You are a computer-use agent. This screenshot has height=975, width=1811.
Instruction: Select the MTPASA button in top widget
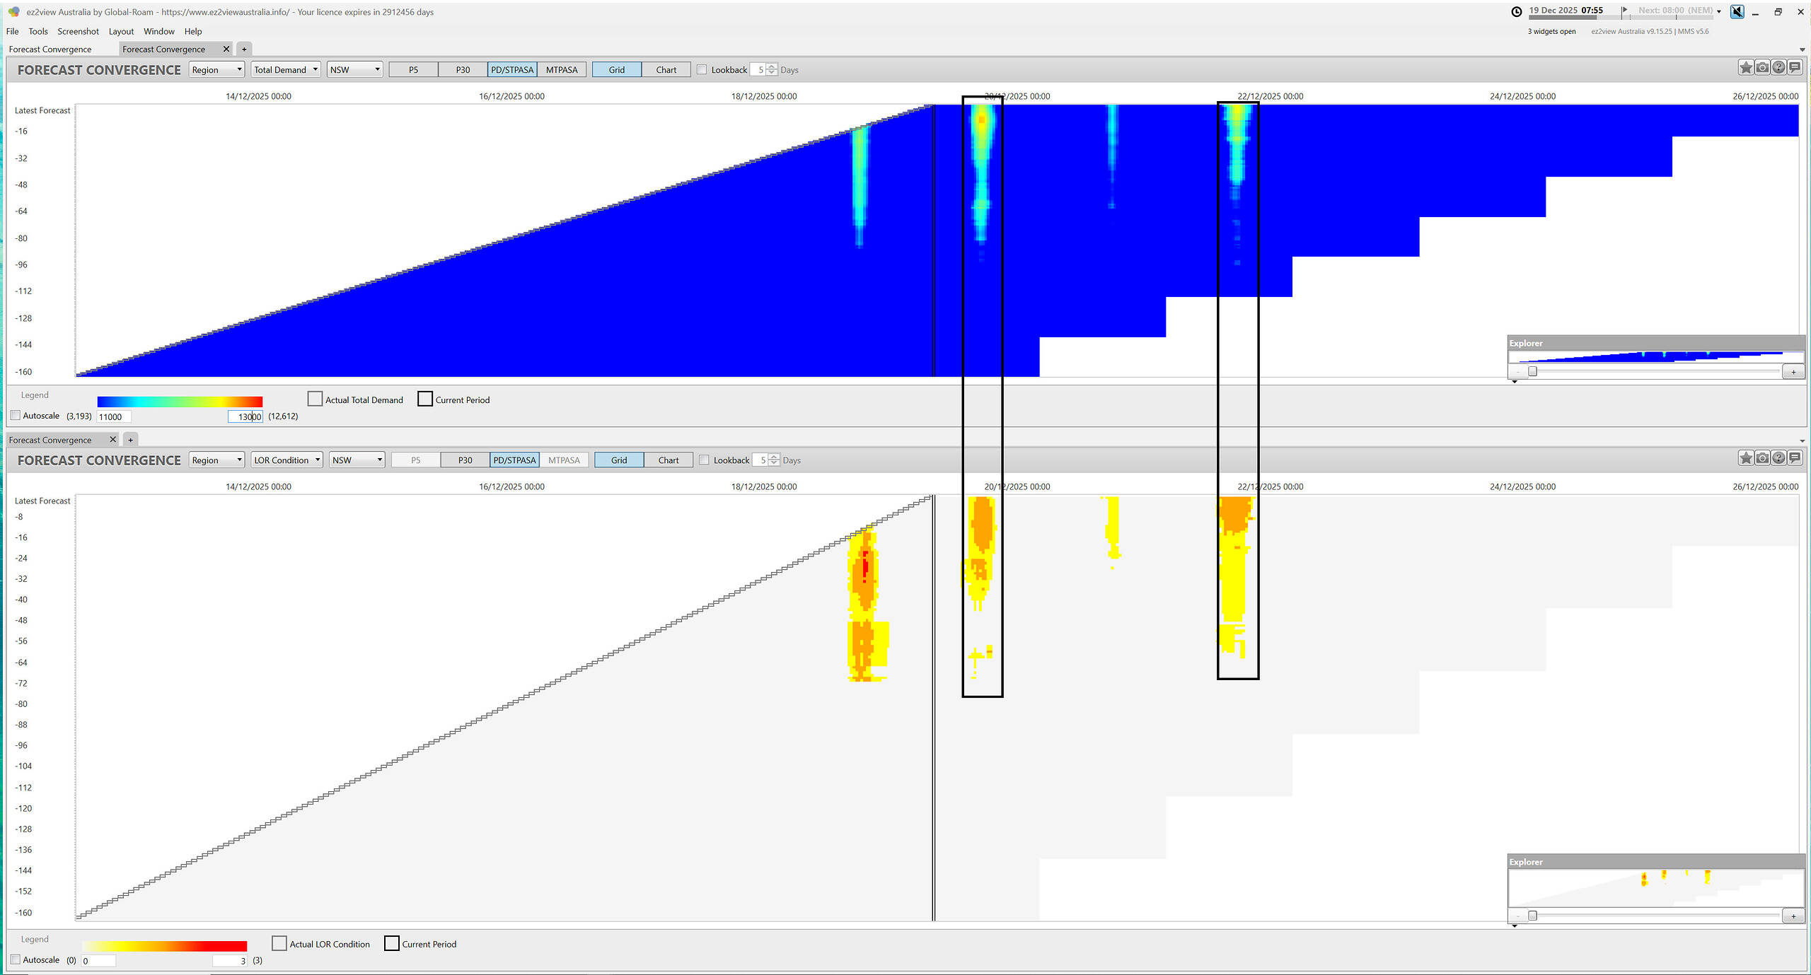562,70
